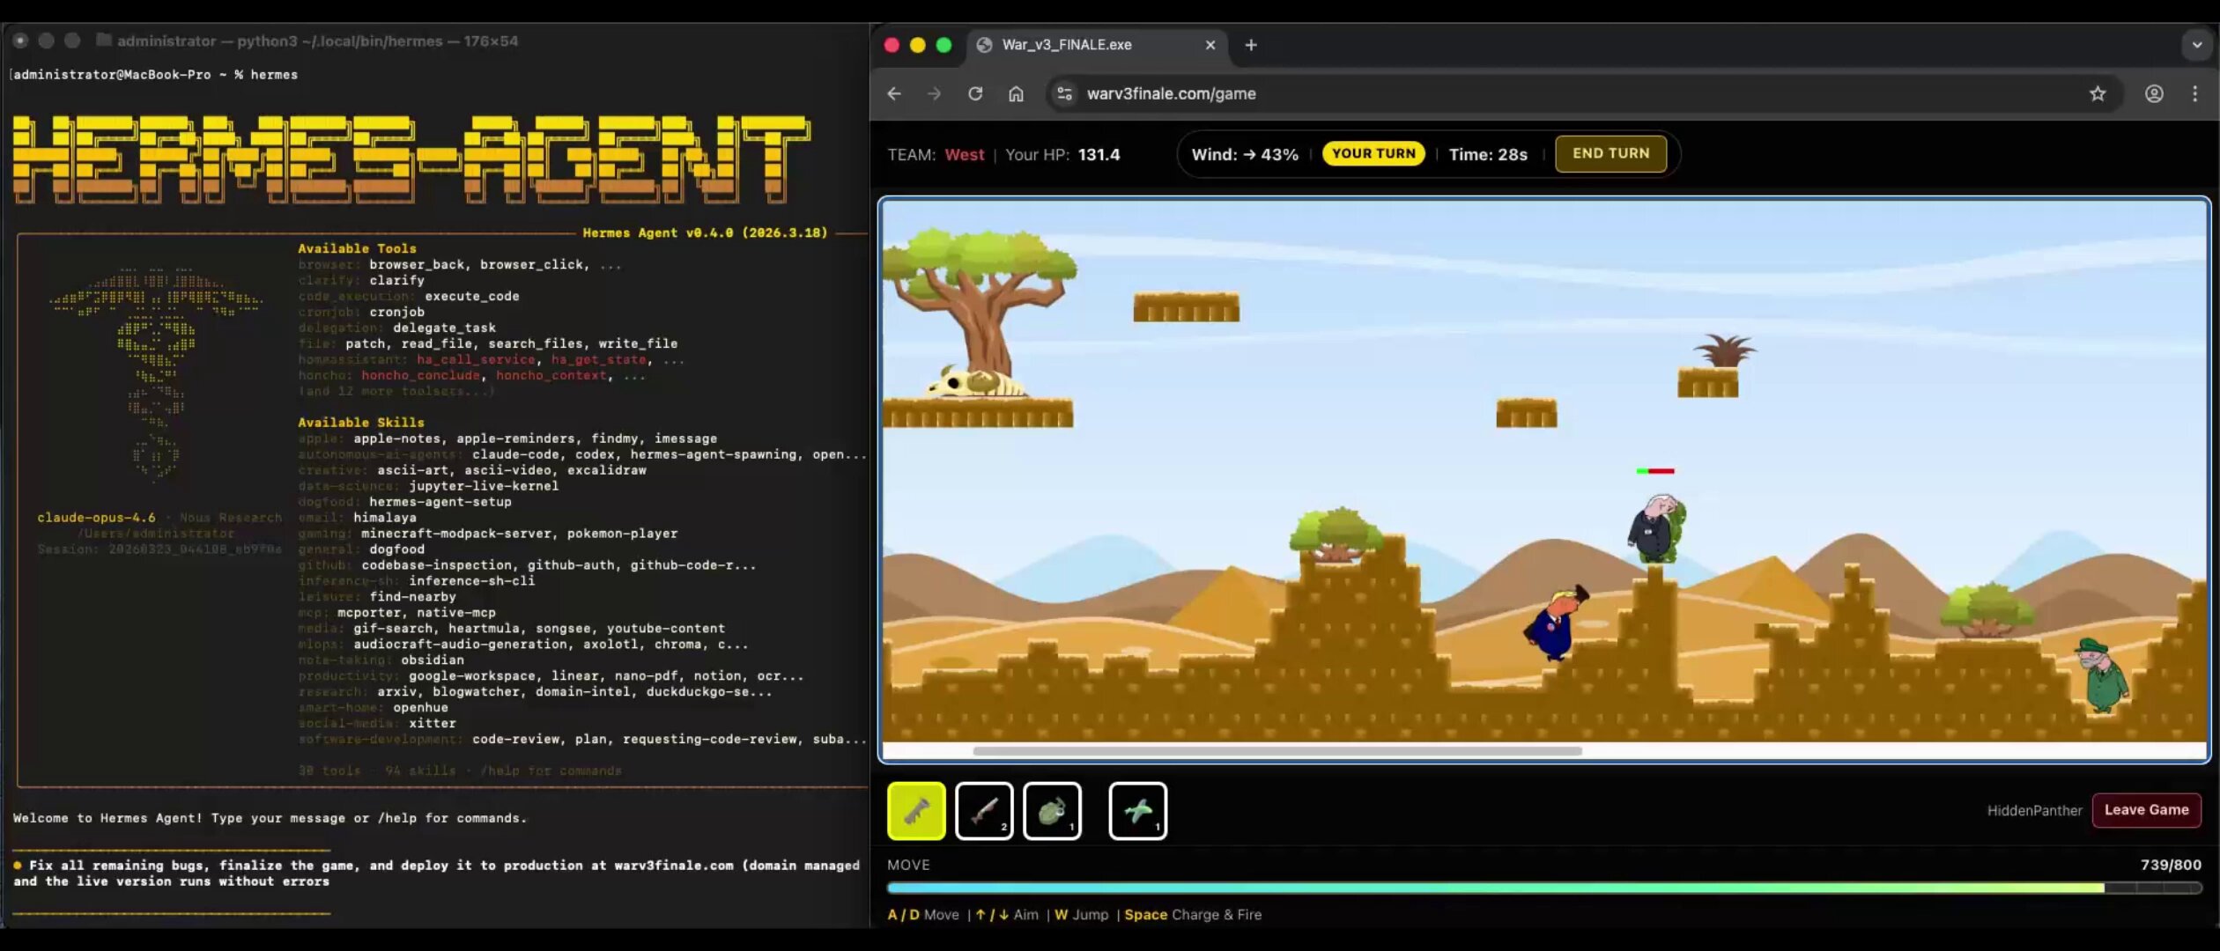Click the game map horizontal scrollbar

coord(1277,751)
